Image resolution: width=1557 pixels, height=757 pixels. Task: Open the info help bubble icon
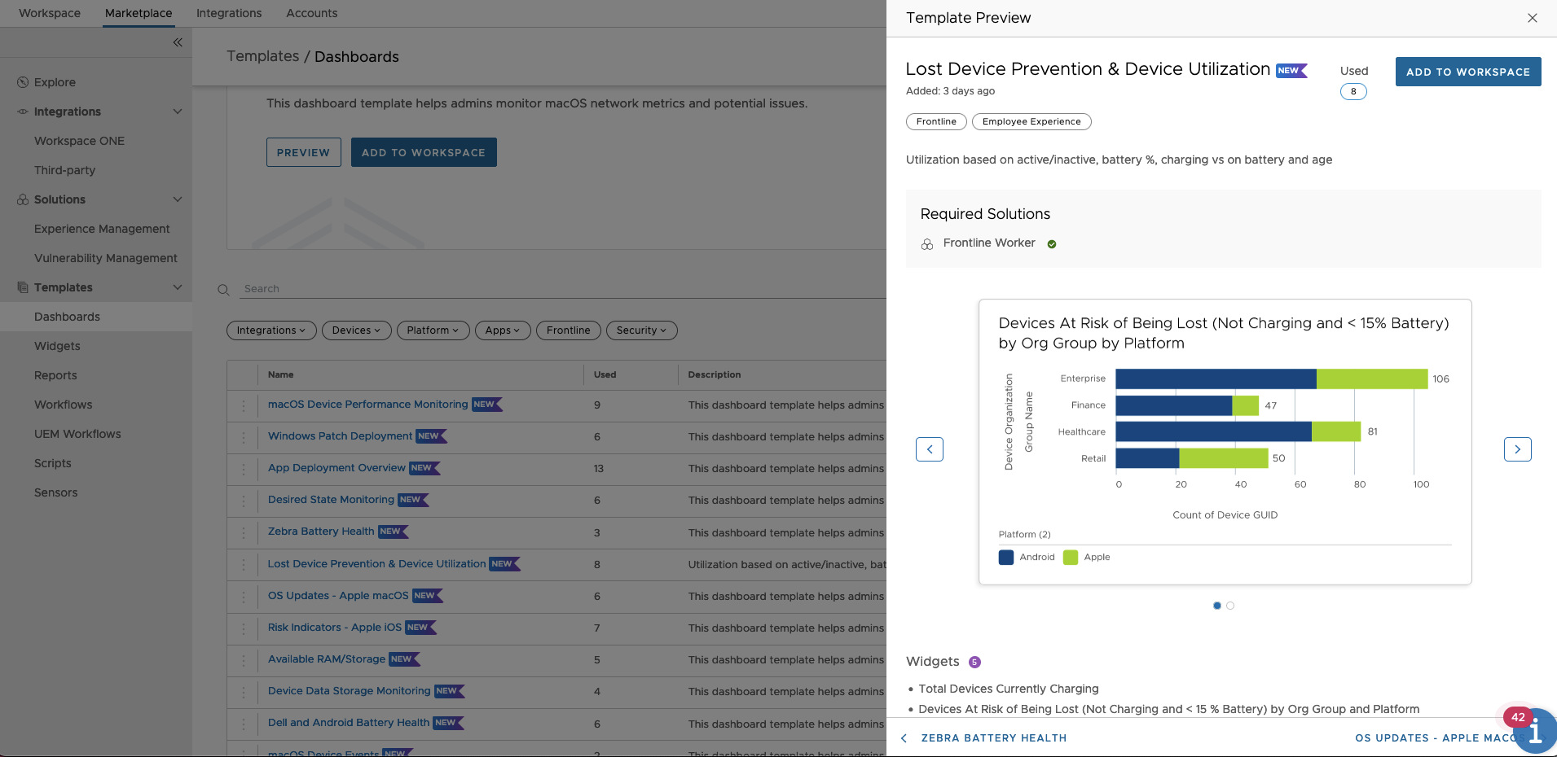1535,731
